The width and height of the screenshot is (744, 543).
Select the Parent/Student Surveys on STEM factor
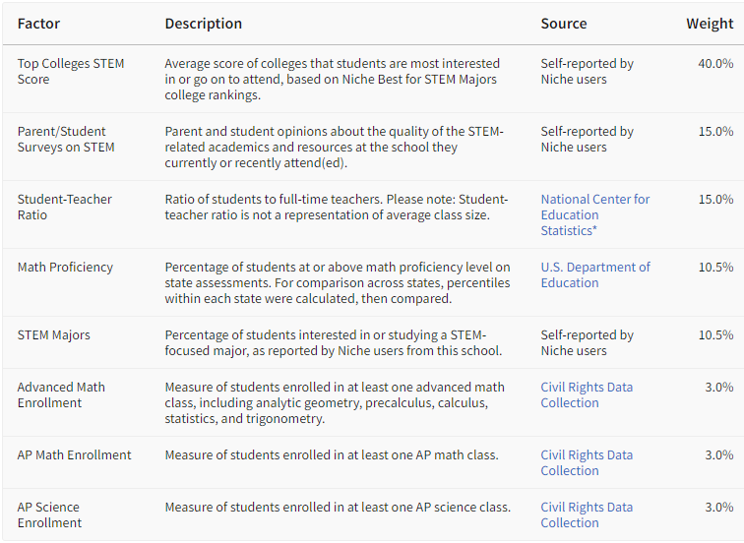pos(66,139)
